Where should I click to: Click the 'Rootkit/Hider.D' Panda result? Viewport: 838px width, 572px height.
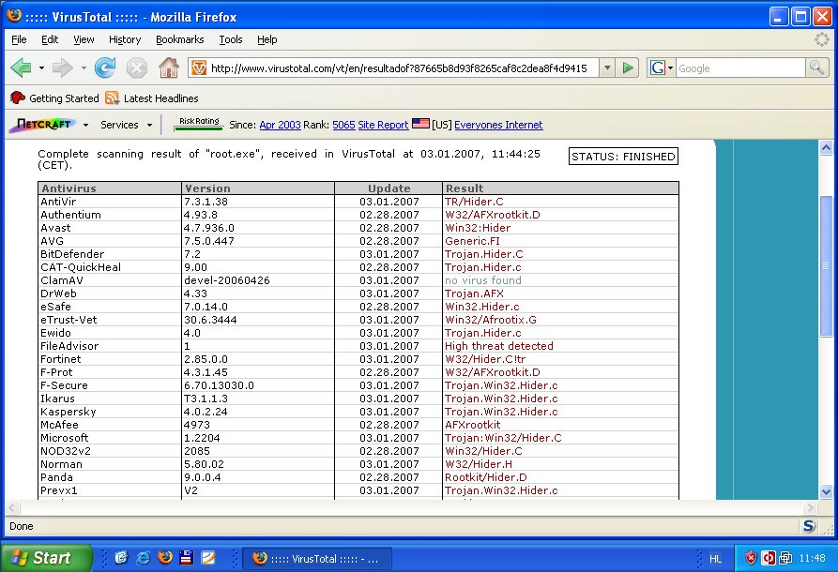486,477
